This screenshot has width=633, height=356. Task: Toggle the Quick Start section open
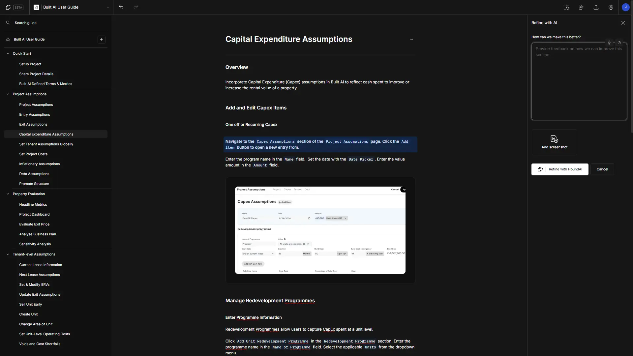pos(7,53)
